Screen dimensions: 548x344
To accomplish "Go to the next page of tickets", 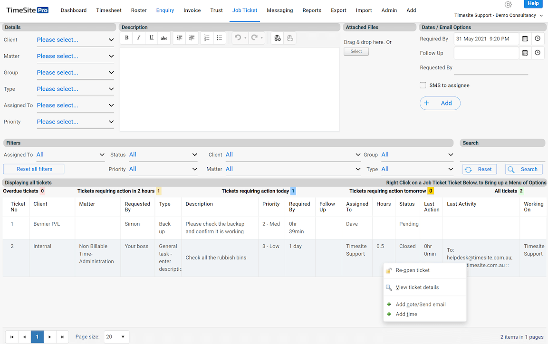I will pyautogui.click(x=49, y=337).
